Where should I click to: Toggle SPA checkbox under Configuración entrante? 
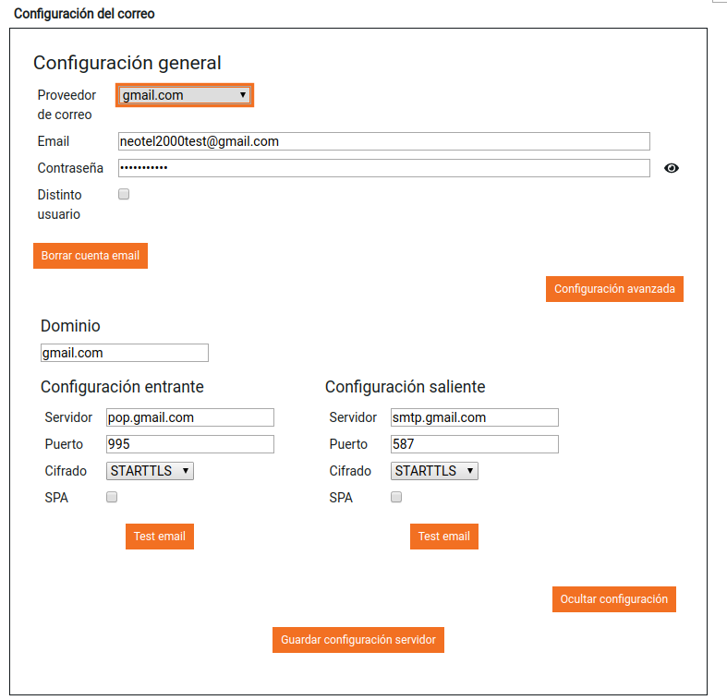tap(112, 497)
